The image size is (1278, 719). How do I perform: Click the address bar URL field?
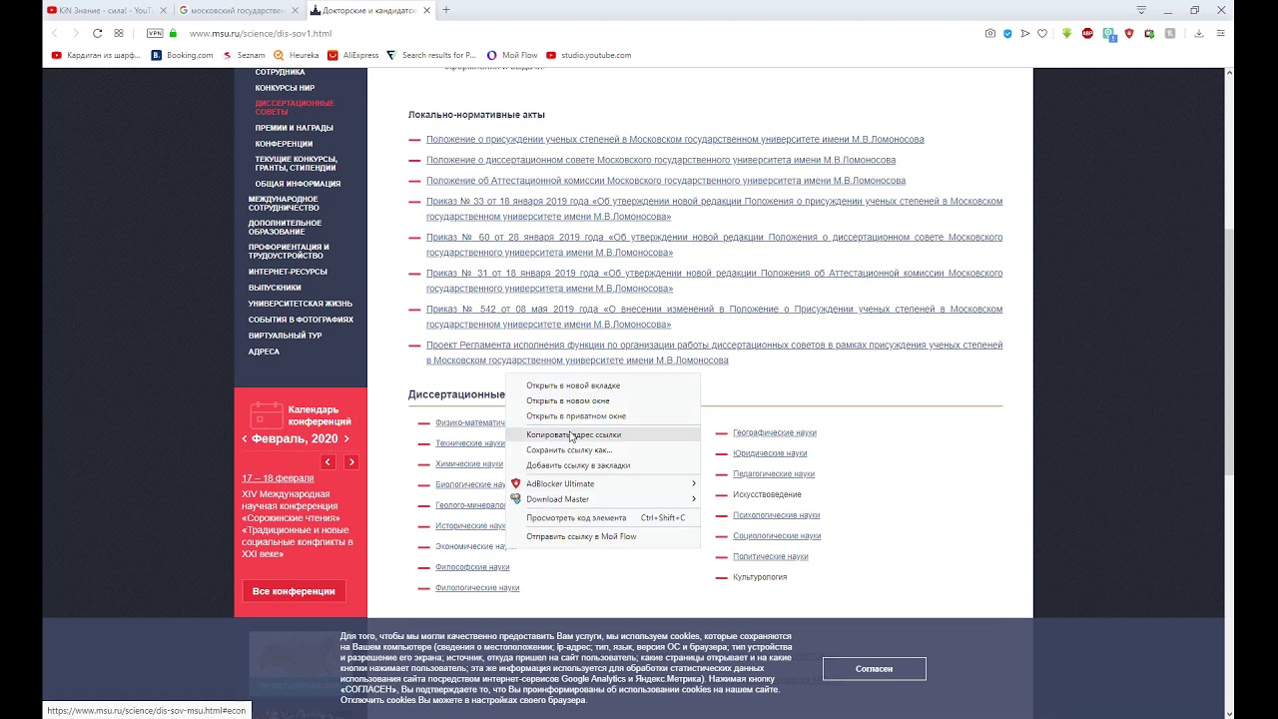click(x=579, y=33)
